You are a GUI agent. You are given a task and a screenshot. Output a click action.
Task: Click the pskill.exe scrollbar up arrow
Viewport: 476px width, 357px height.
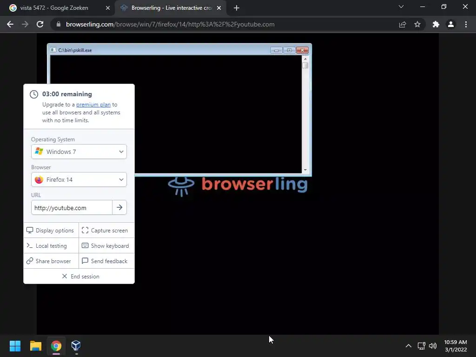(x=305, y=59)
